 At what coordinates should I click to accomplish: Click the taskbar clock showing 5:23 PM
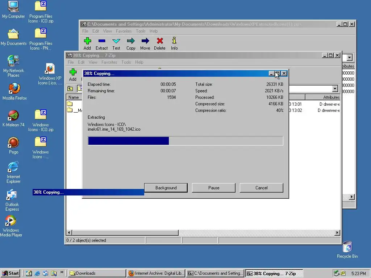pos(358,274)
